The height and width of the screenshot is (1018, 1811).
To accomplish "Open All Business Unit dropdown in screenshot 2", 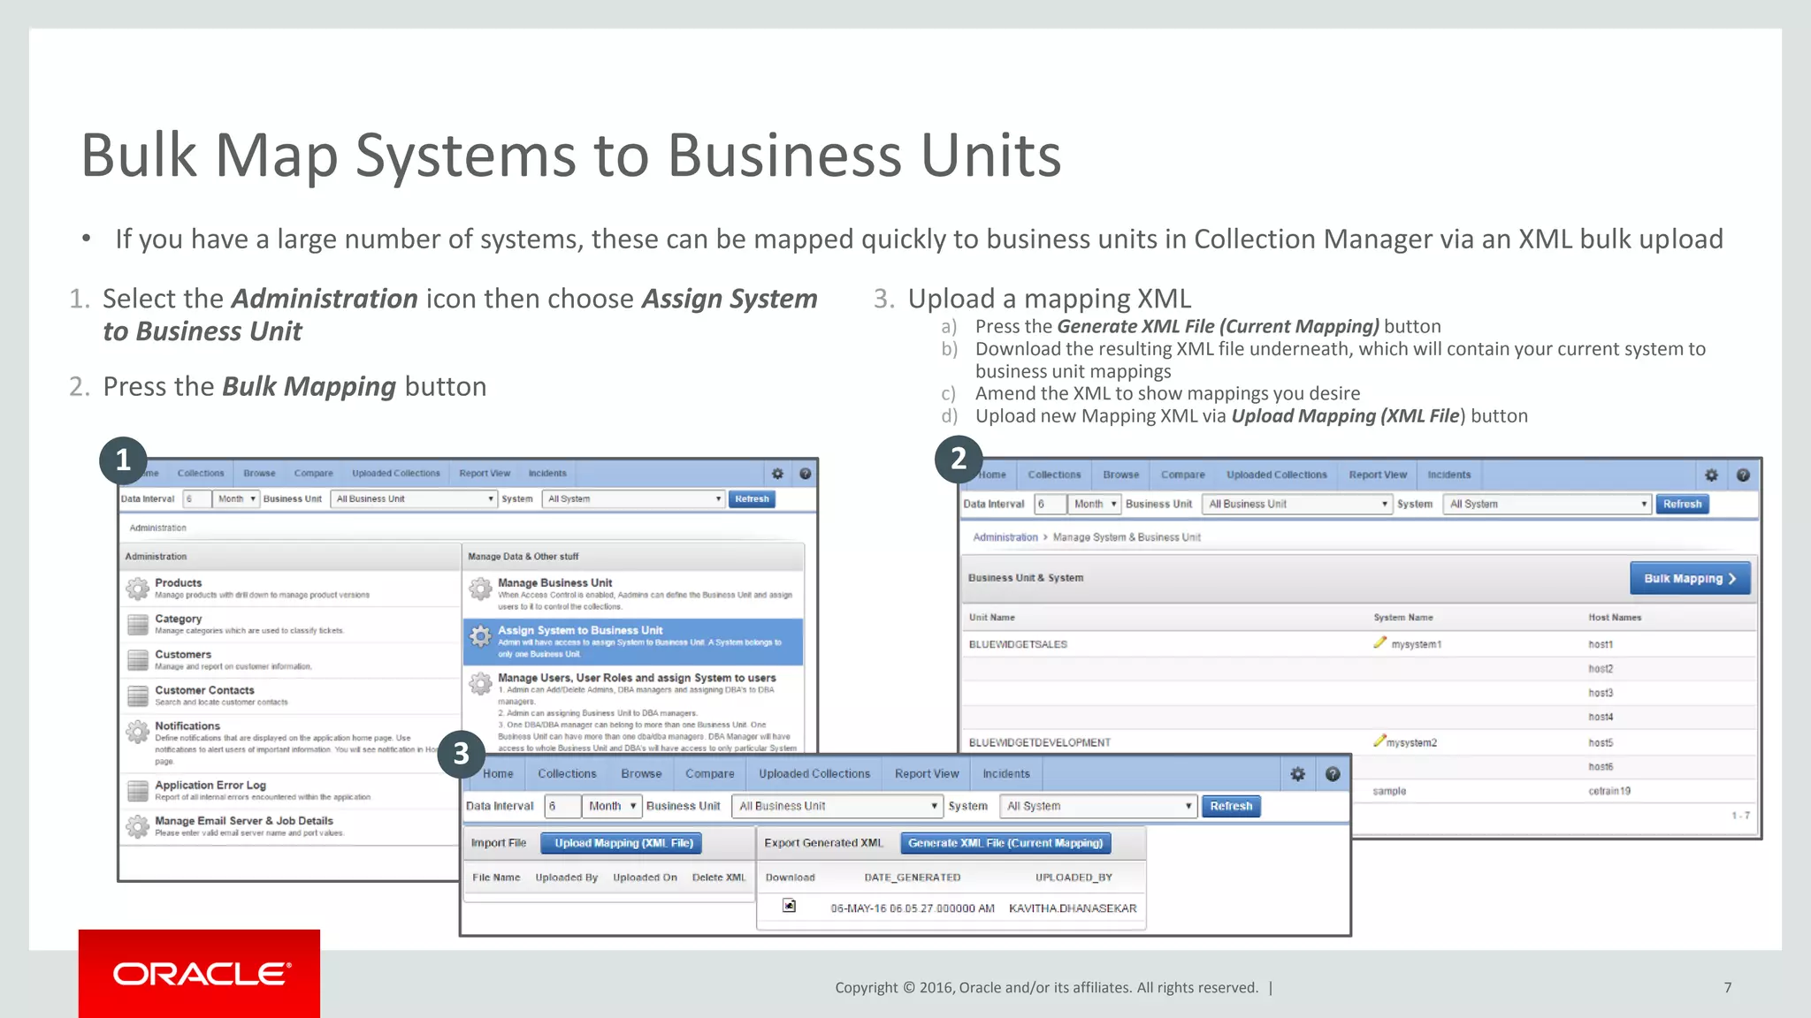I will [x=1297, y=505].
